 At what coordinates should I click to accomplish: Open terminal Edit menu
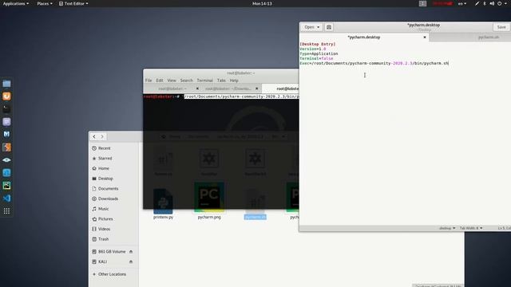click(x=160, y=81)
